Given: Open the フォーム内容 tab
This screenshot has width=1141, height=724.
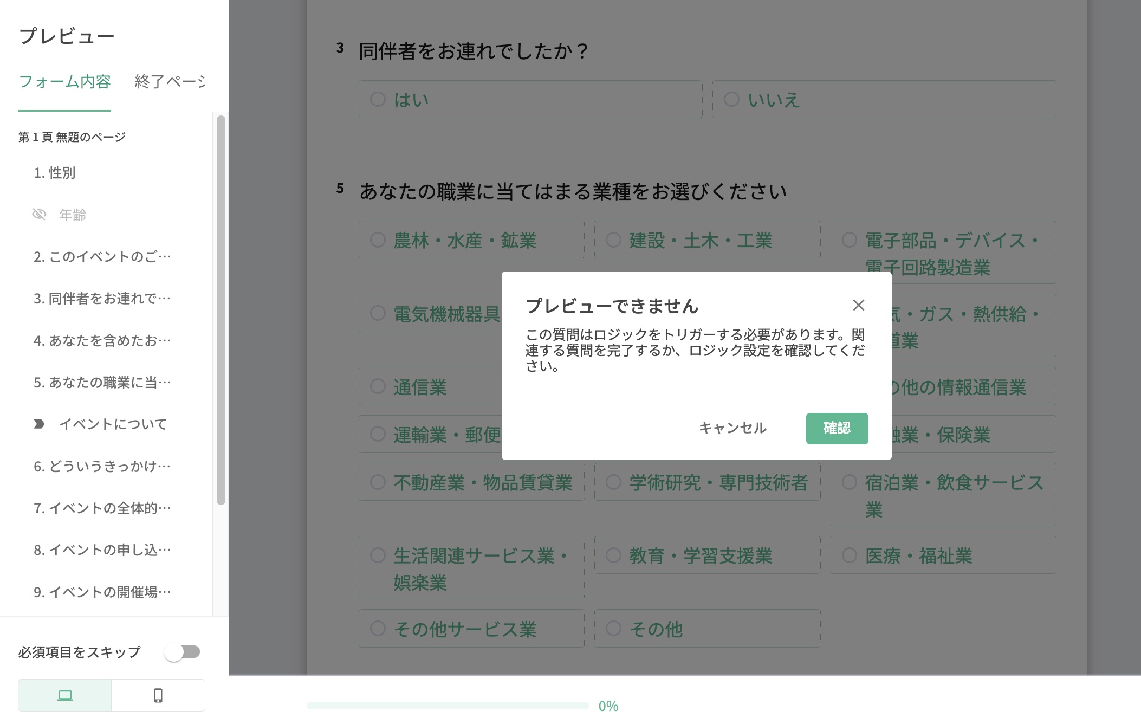Looking at the screenshot, I should click(x=64, y=82).
